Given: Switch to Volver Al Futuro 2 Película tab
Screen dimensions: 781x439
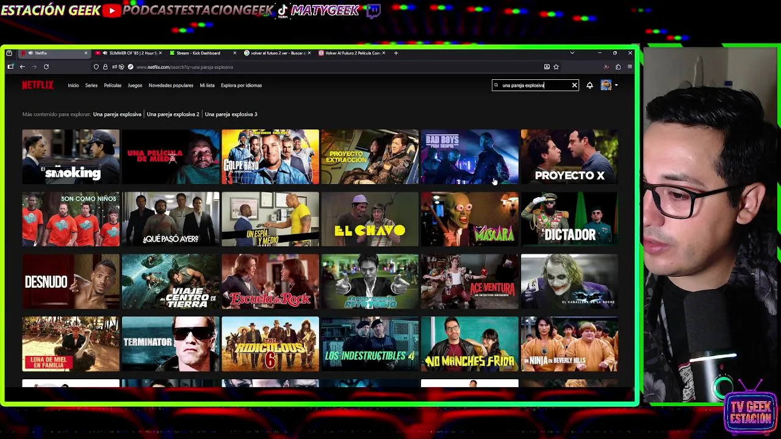Looking at the screenshot, I should pyautogui.click(x=352, y=53).
